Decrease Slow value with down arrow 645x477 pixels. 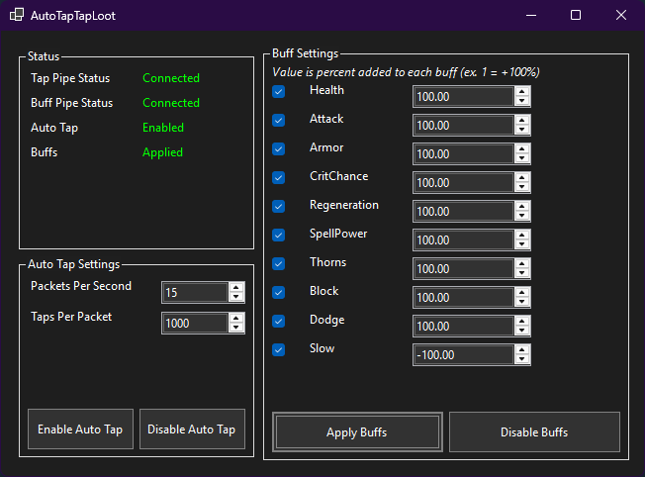pos(522,359)
